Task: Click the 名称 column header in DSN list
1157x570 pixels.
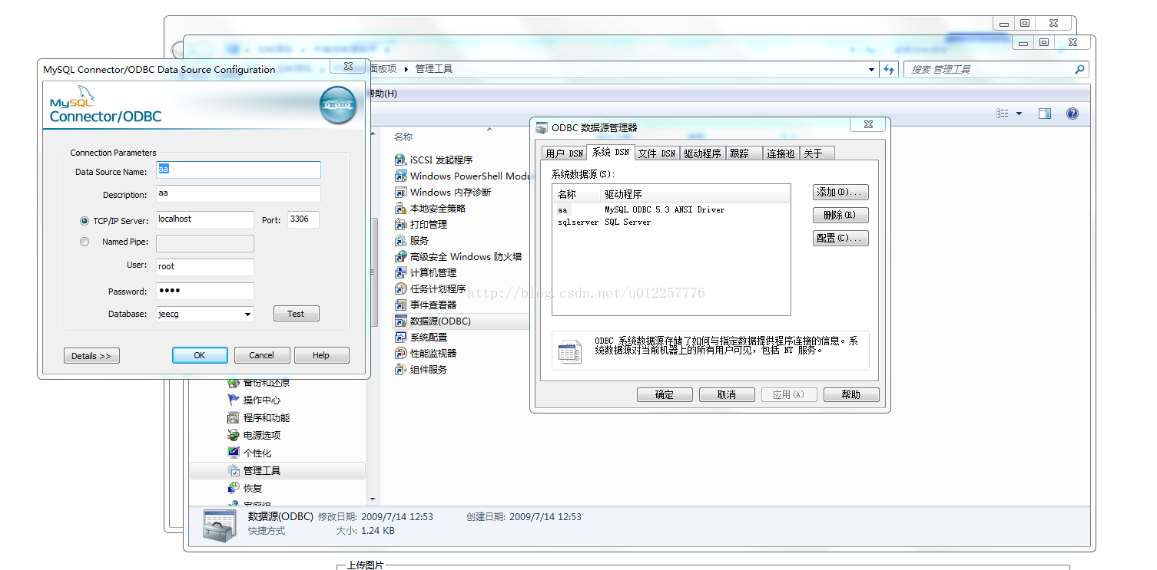Action: (x=577, y=194)
